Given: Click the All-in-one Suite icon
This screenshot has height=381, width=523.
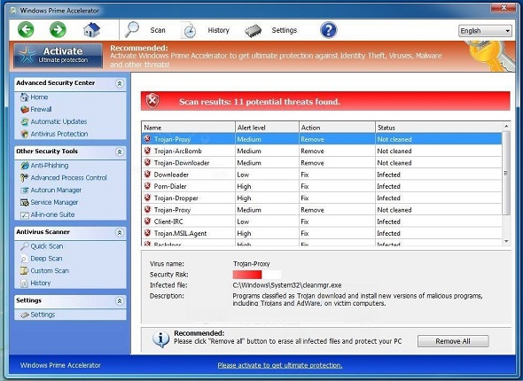Looking at the screenshot, I should pos(25,215).
